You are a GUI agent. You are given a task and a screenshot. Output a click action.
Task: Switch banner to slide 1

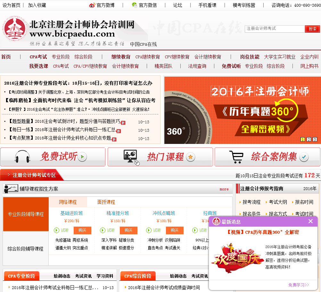click(302, 139)
